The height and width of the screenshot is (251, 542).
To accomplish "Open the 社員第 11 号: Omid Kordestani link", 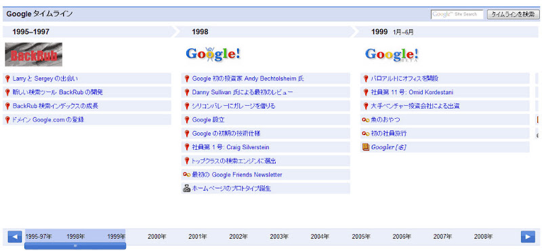I will (x=412, y=92).
